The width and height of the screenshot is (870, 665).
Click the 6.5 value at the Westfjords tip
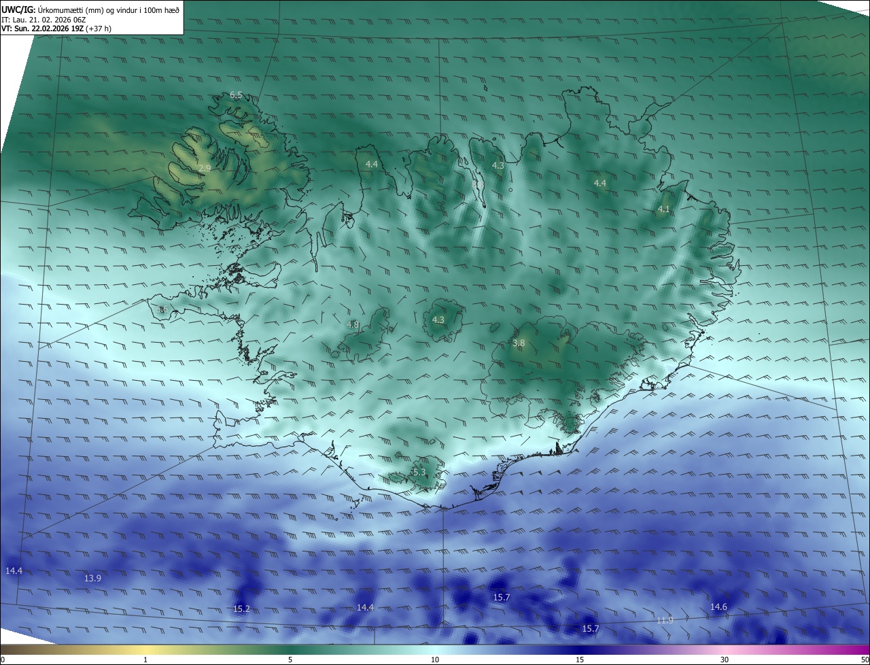point(236,95)
